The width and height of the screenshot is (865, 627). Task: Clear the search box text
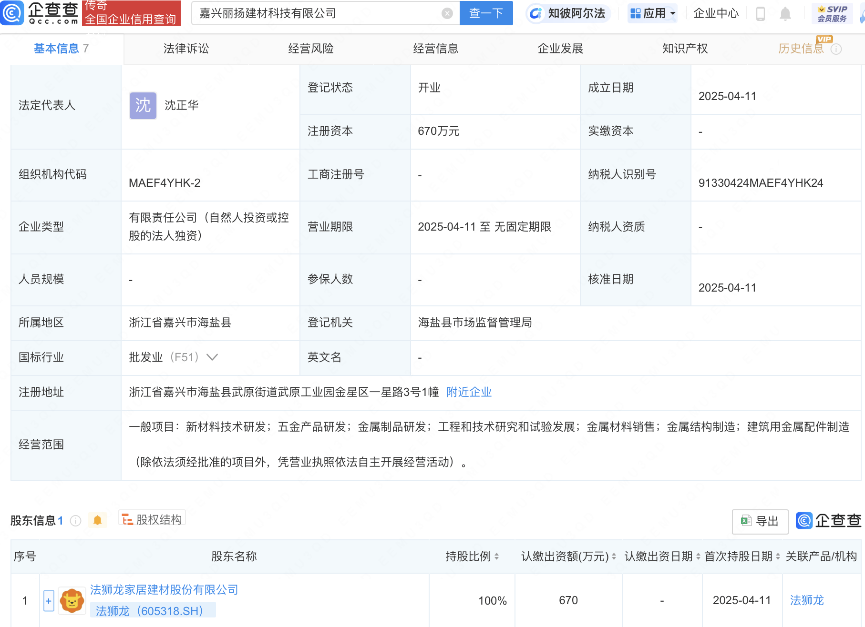point(447,13)
